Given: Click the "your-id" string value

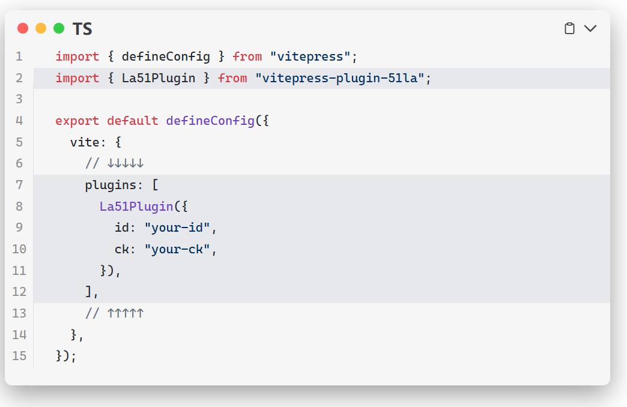Looking at the screenshot, I should [x=177, y=228].
